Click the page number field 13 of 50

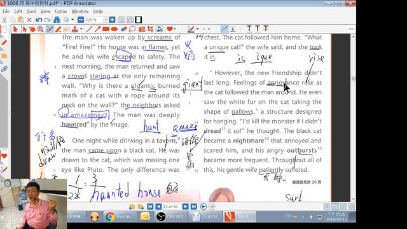point(171,207)
